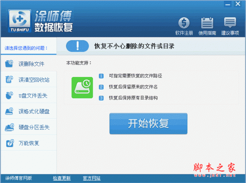Click the 检查更新 link

61,178
